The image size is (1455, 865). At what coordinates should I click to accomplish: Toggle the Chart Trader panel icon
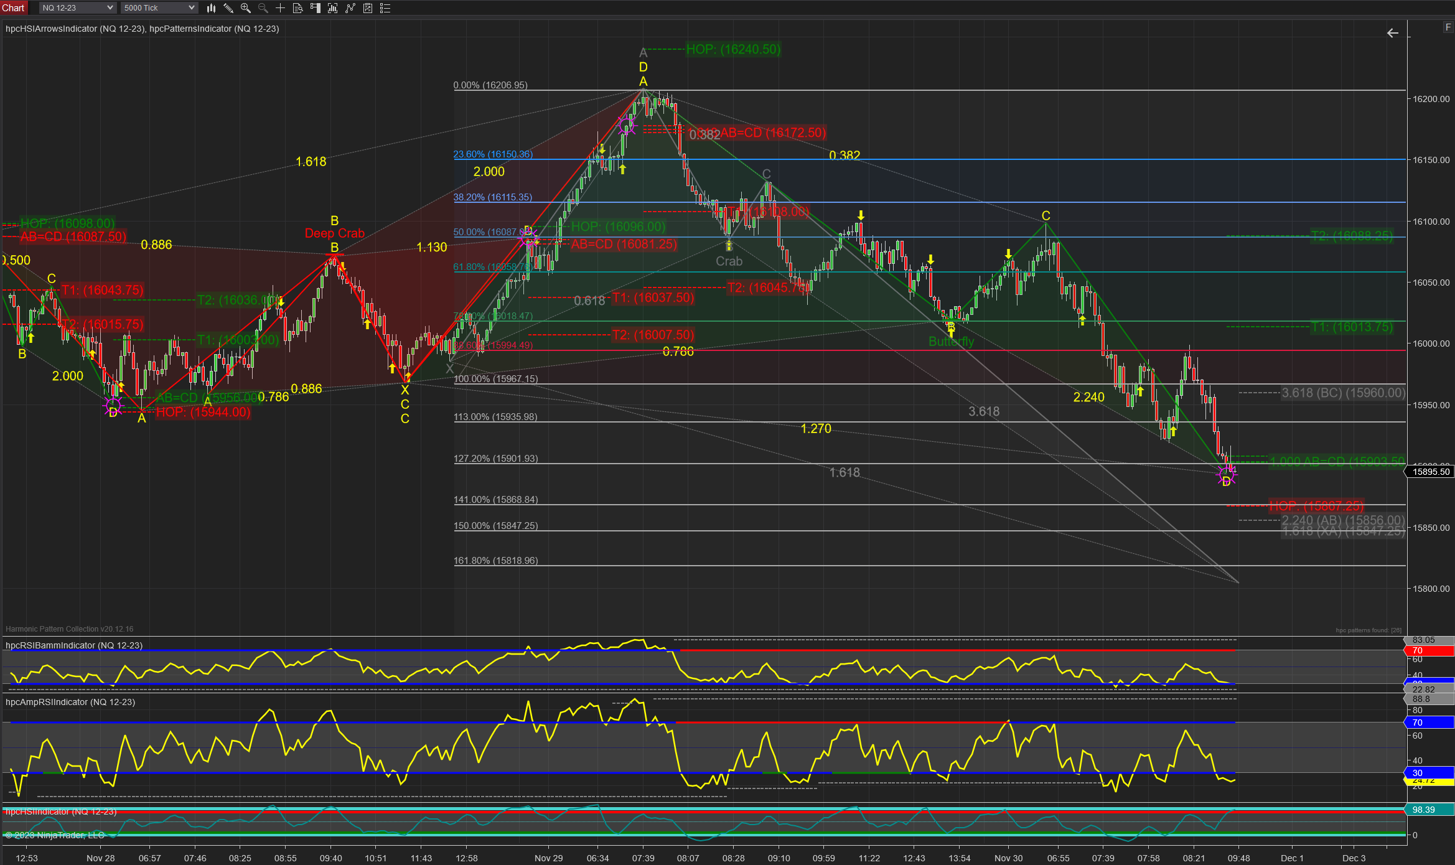click(x=316, y=8)
